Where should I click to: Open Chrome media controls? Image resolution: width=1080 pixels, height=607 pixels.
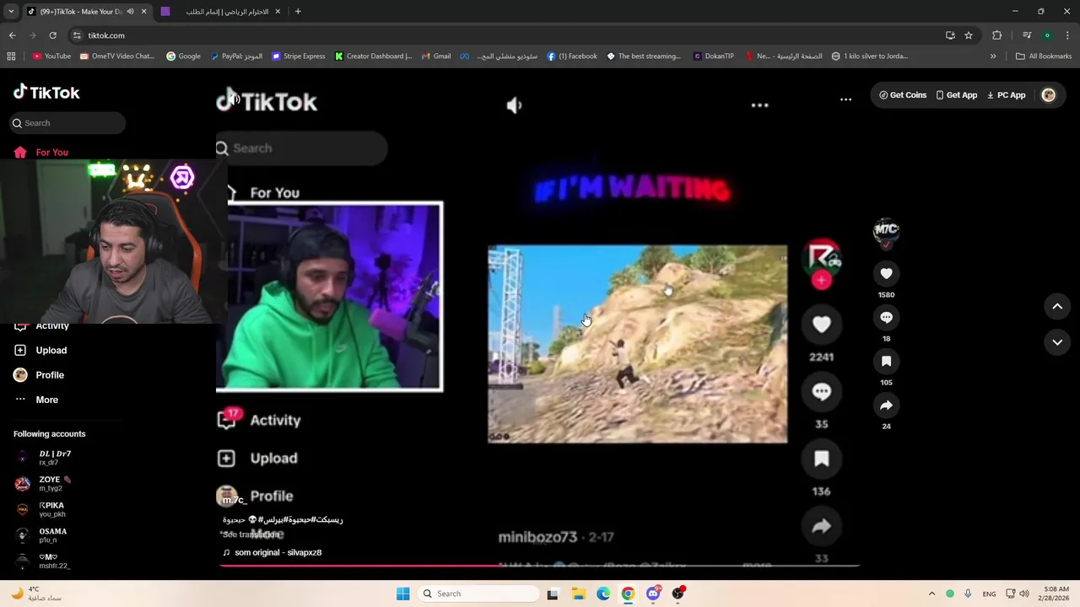[x=1027, y=35]
